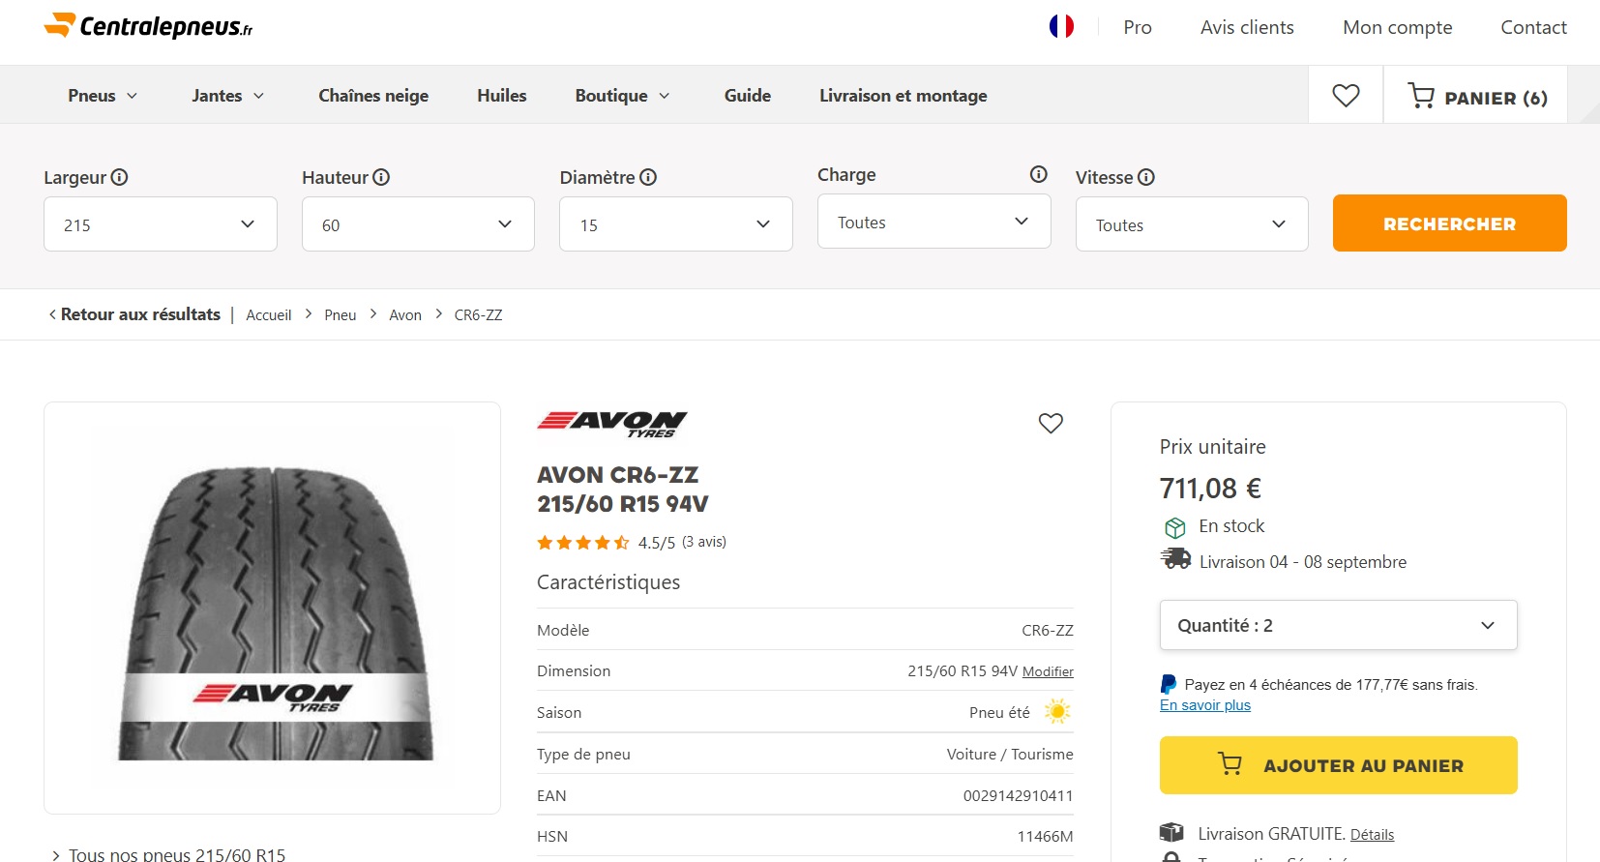
Task: Click the French flag language icon
Action: point(1061,26)
